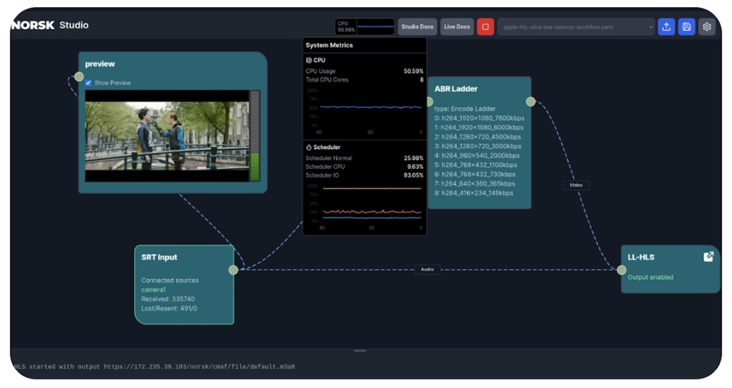Click the ABR Ladder input port

[x=429, y=101]
